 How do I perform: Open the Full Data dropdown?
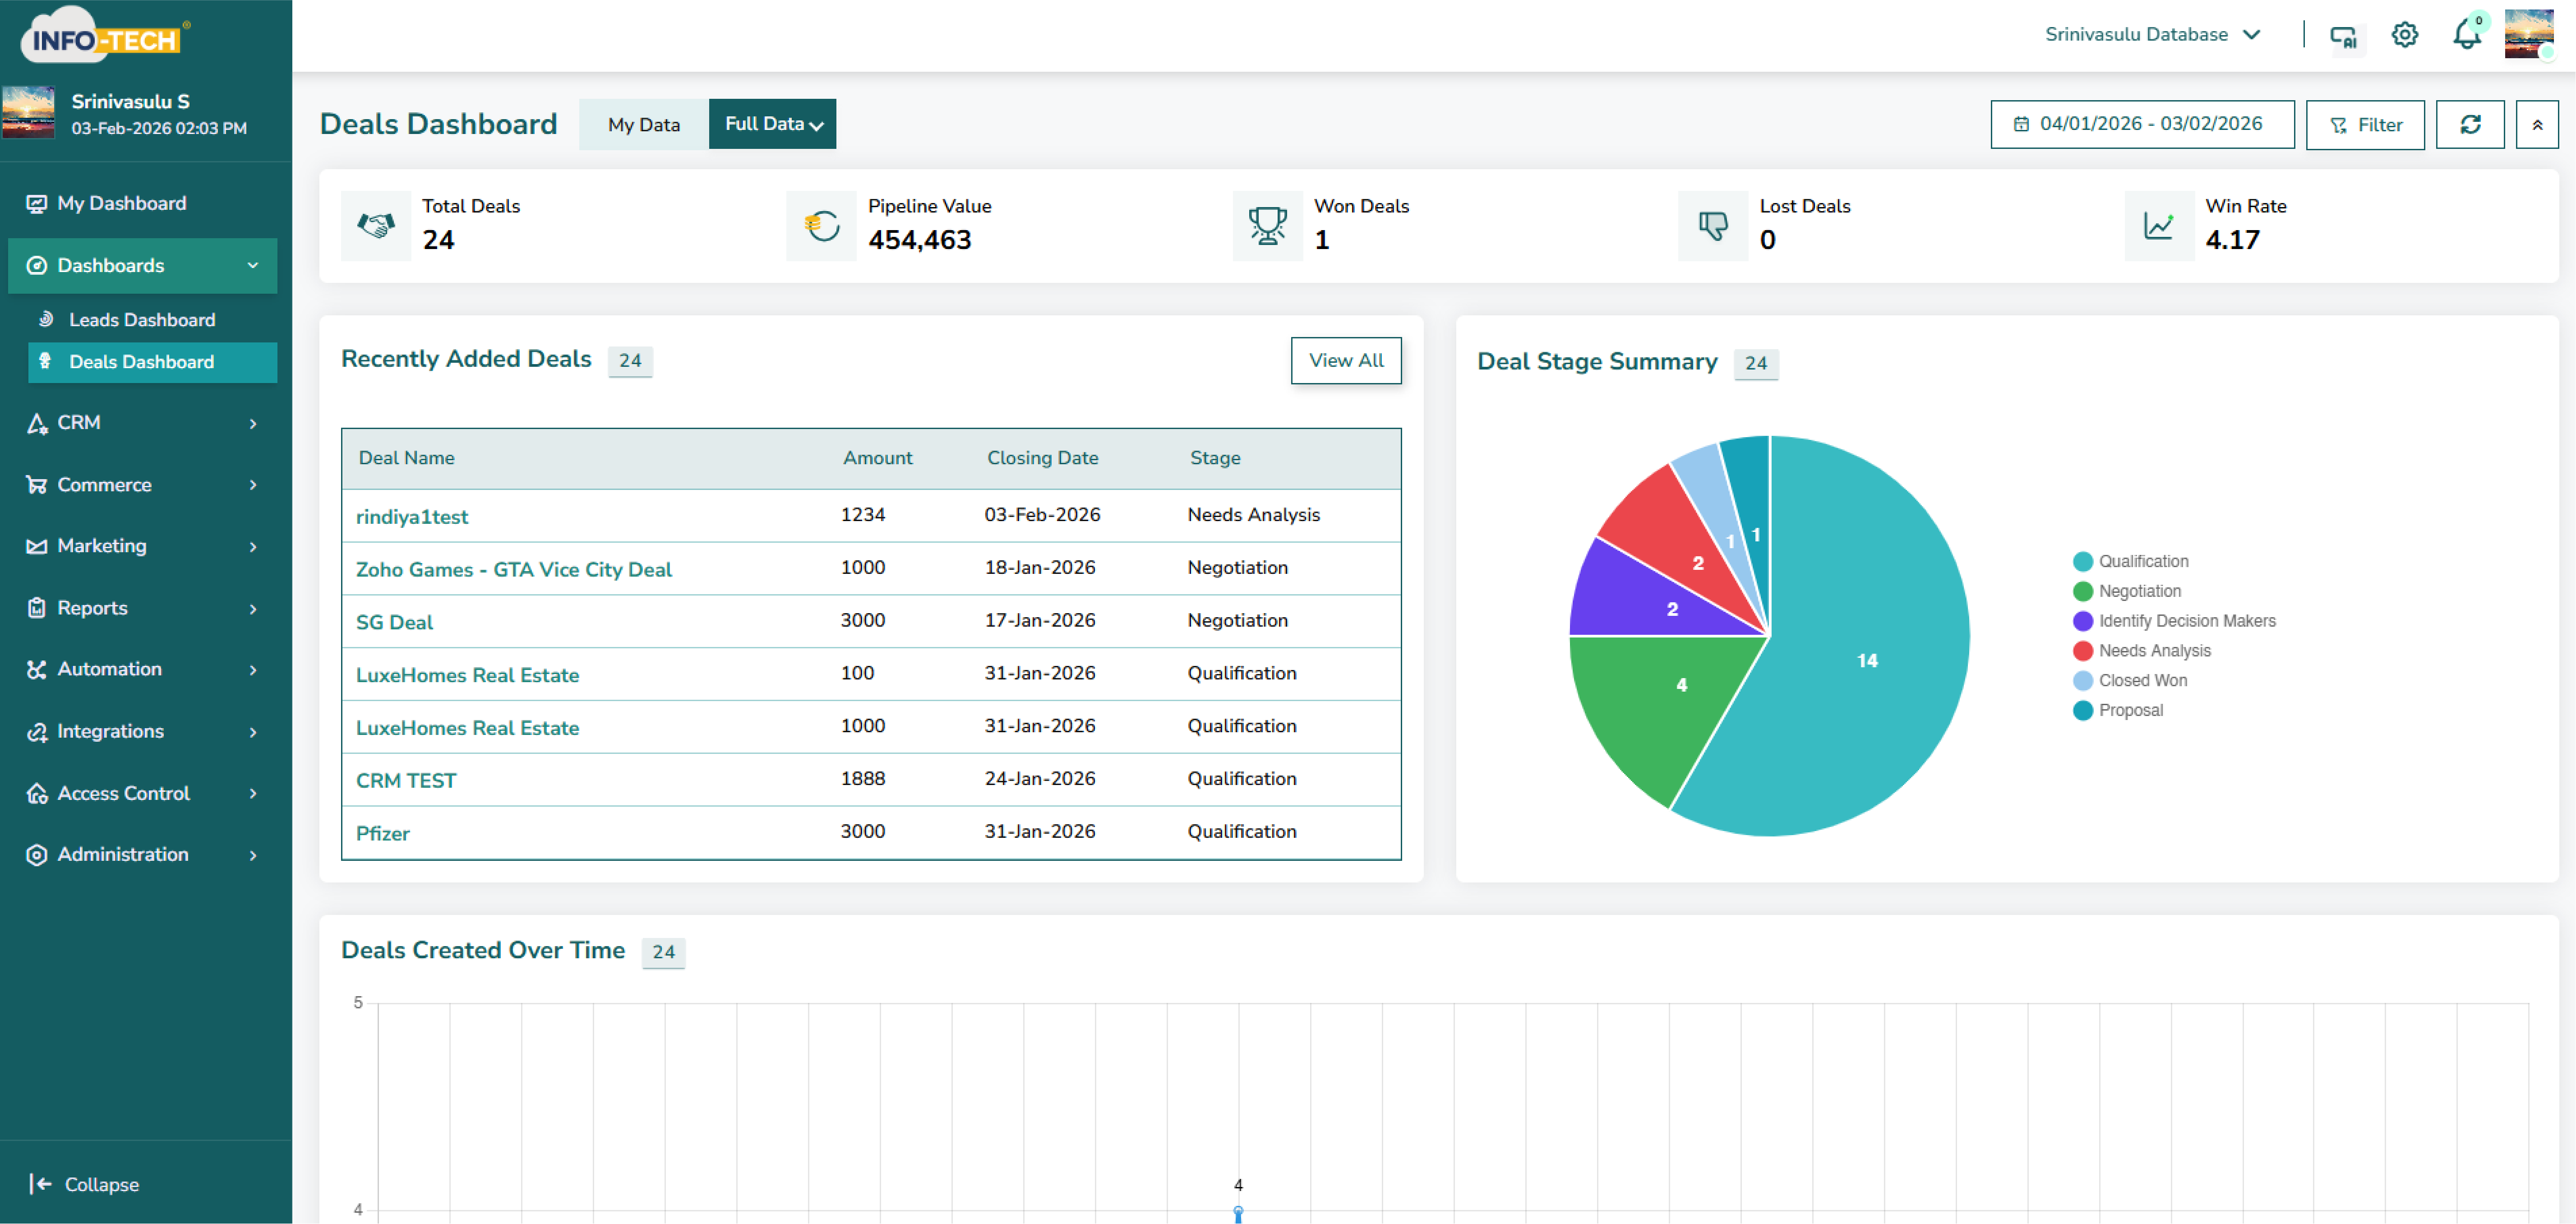click(772, 124)
